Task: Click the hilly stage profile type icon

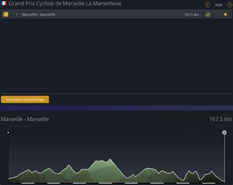Action: pyautogui.click(x=208, y=14)
